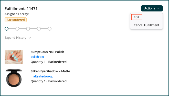Click the chevron next to Expand History
The height and width of the screenshot is (96, 169).
30,38
